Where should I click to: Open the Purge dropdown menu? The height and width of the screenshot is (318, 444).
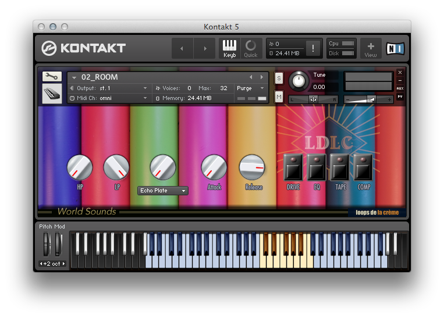coord(250,88)
